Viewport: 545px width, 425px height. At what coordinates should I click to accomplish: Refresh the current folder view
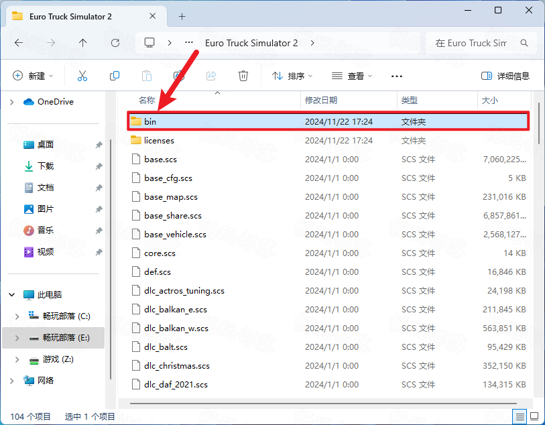point(115,43)
